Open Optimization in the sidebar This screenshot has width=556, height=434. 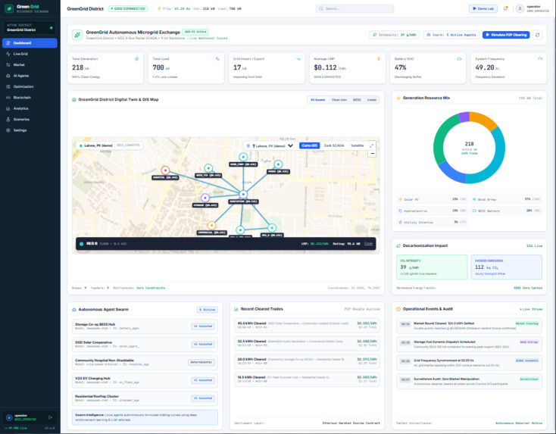point(30,86)
